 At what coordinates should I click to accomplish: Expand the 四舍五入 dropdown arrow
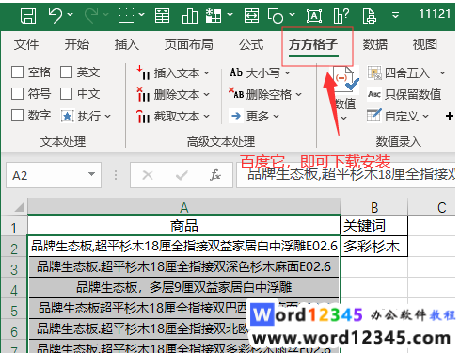(x=442, y=73)
